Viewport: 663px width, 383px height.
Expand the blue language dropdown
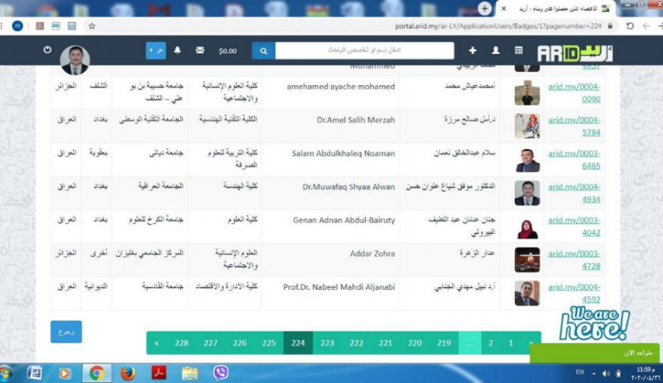tap(155, 51)
